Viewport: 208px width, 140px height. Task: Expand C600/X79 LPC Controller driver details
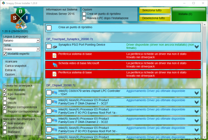point(196,93)
